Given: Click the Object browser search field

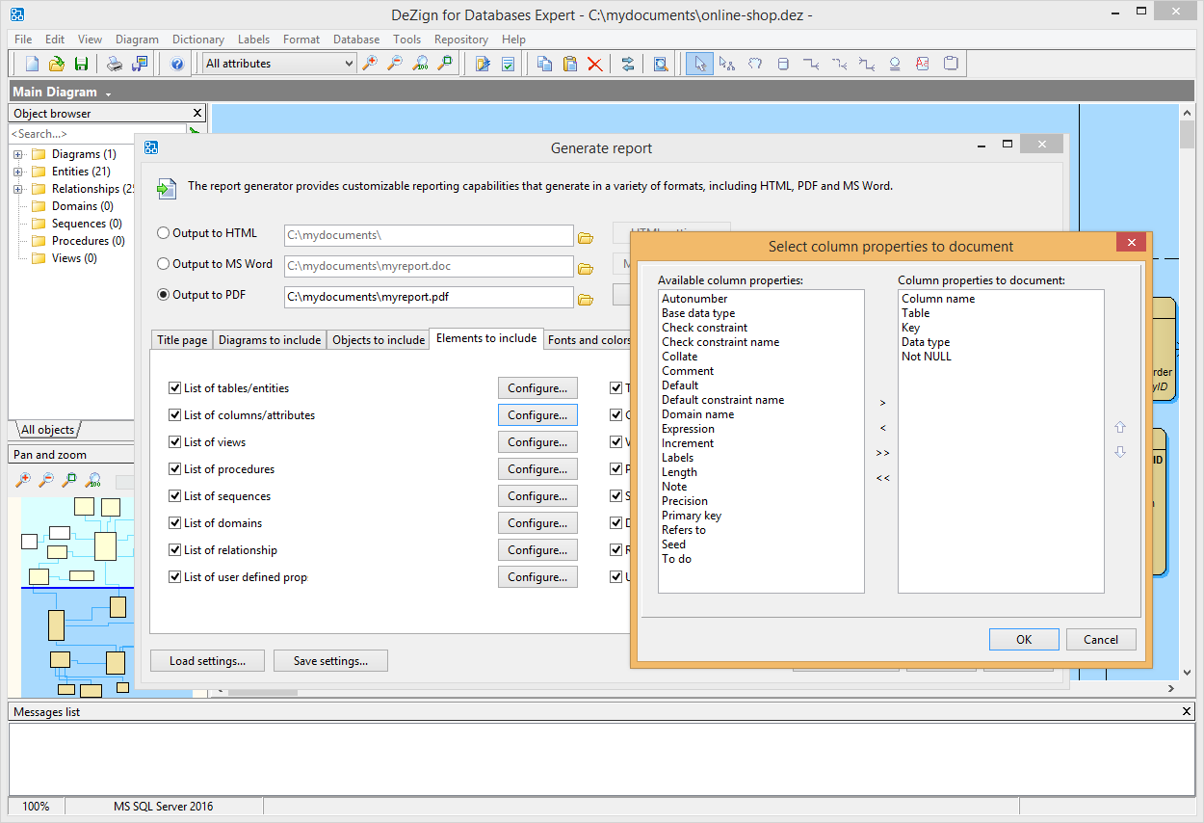Looking at the screenshot, I should [97, 134].
